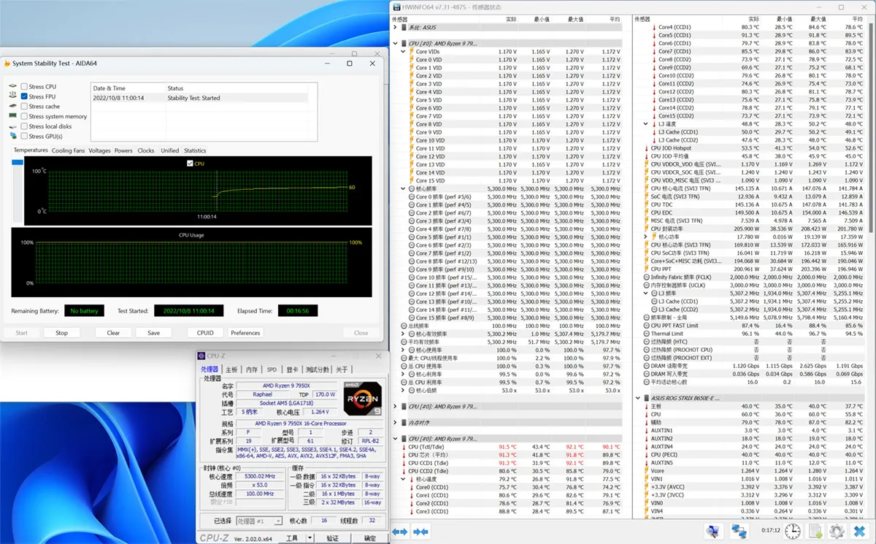
Task: Click the CPU Usage graph in AIDA64
Action: point(191,263)
